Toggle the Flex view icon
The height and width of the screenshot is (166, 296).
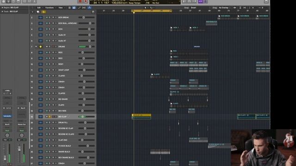click(x=84, y=8)
